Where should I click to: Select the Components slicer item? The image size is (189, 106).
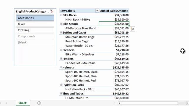[35, 36]
